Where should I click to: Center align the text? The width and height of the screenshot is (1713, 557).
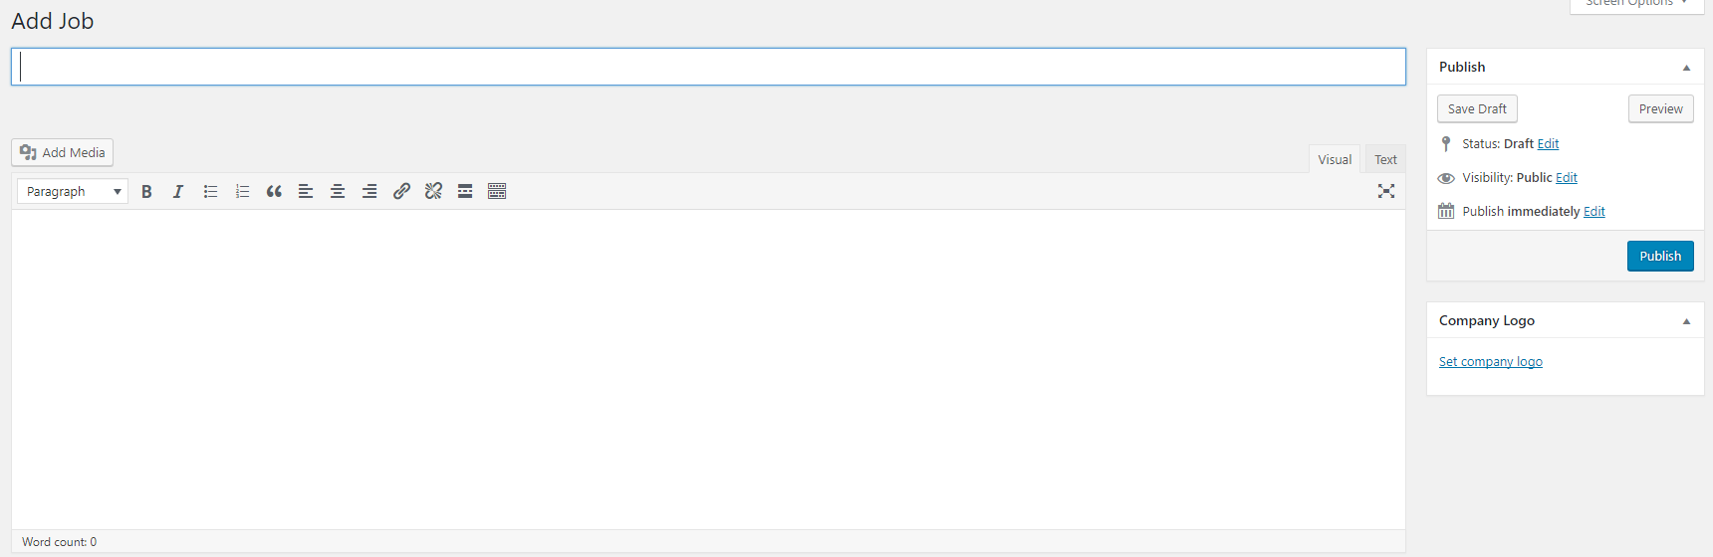point(338,191)
